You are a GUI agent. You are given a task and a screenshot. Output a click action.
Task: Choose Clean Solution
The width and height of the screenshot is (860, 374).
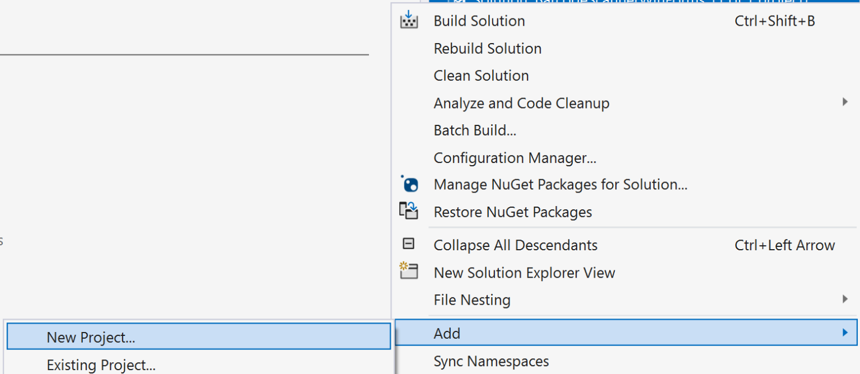click(x=480, y=75)
